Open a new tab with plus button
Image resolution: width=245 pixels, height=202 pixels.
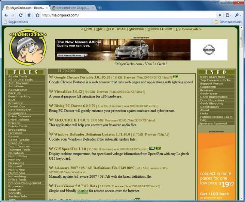(99, 8)
